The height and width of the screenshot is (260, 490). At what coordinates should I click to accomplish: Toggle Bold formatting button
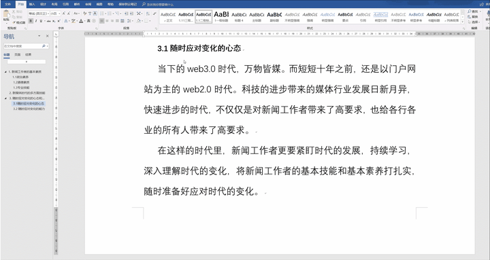(x=31, y=21)
